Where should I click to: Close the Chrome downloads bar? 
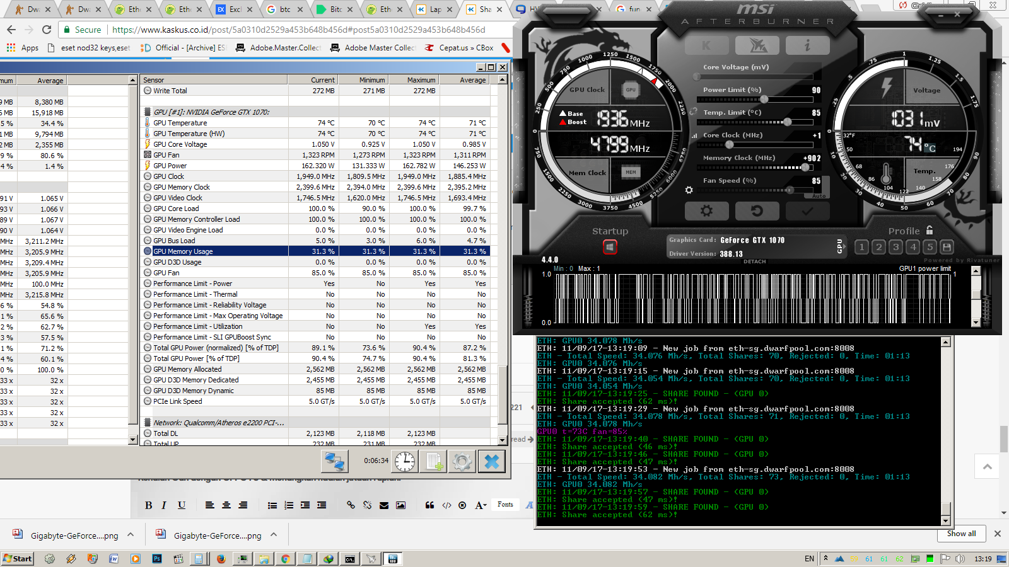click(x=998, y=534)
